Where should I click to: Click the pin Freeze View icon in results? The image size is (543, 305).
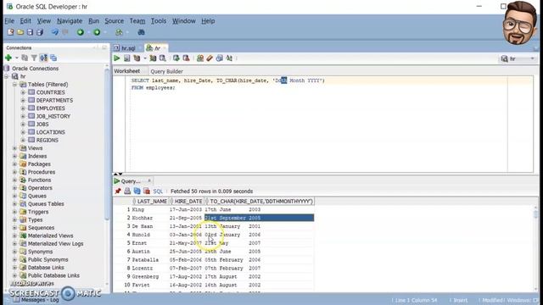point(118,191)
